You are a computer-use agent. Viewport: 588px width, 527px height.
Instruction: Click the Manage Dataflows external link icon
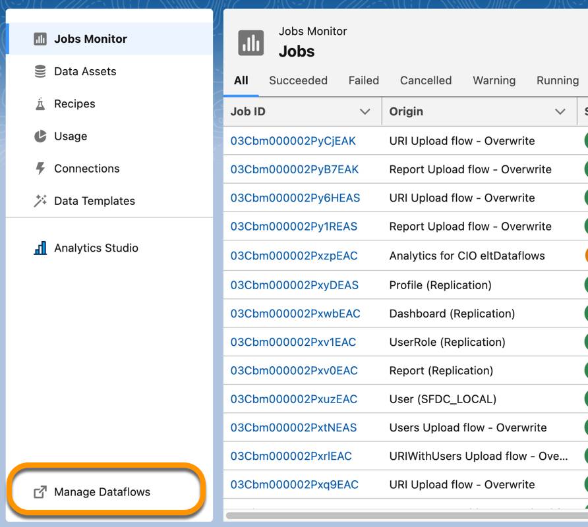[x=40, y=492]
